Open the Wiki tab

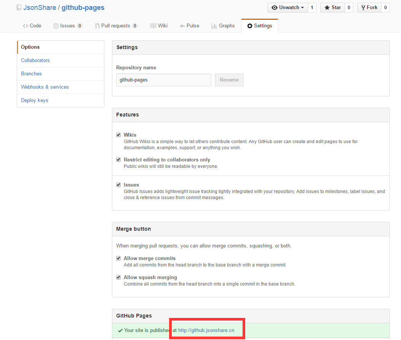159,26
